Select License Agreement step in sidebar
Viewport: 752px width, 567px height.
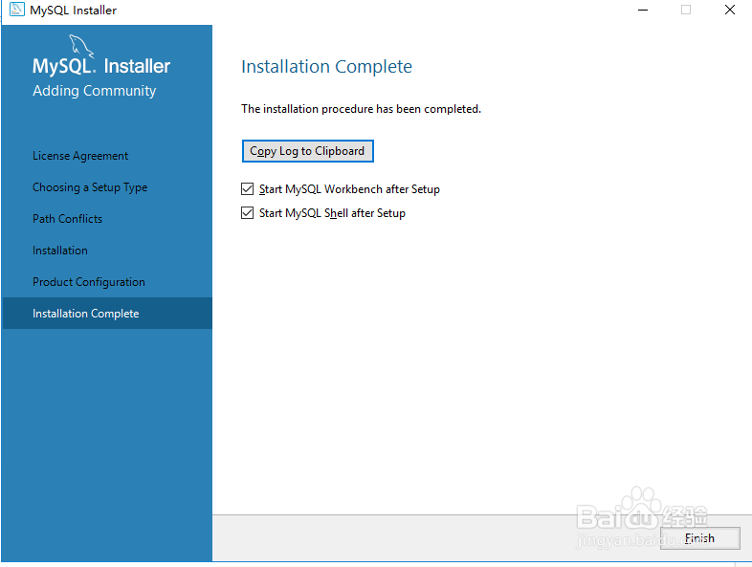click(80, 156)
